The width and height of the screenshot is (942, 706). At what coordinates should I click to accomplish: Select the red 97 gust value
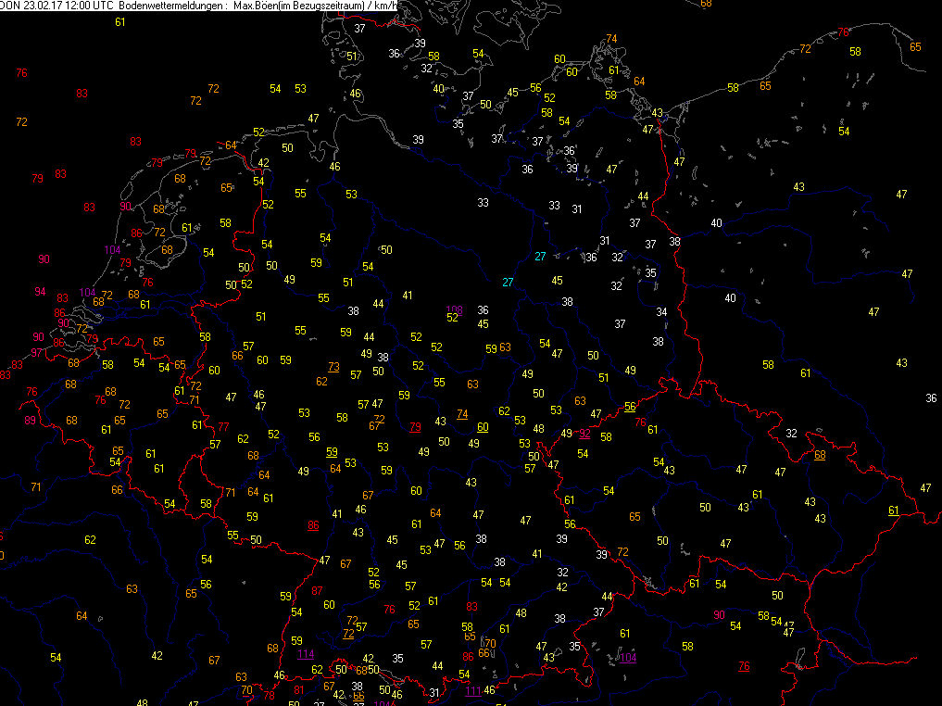pos(36,352)
